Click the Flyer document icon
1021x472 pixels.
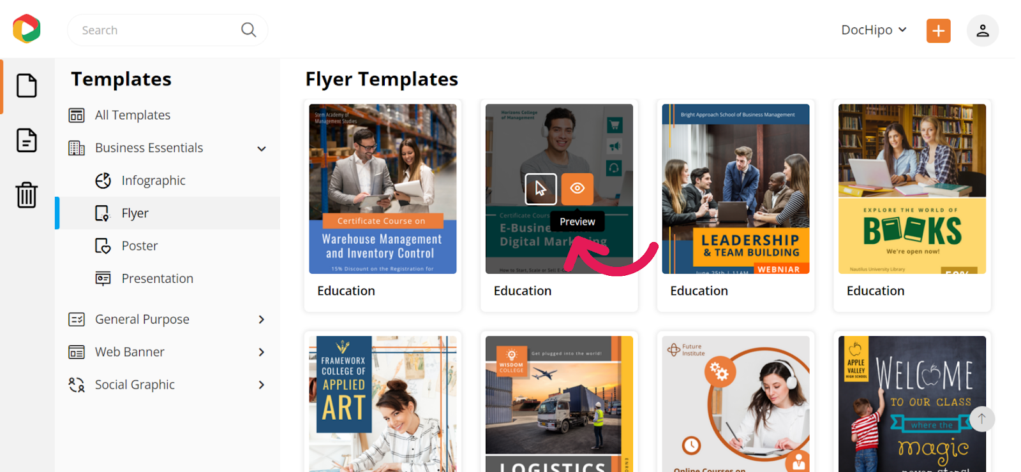click(102, 213)
